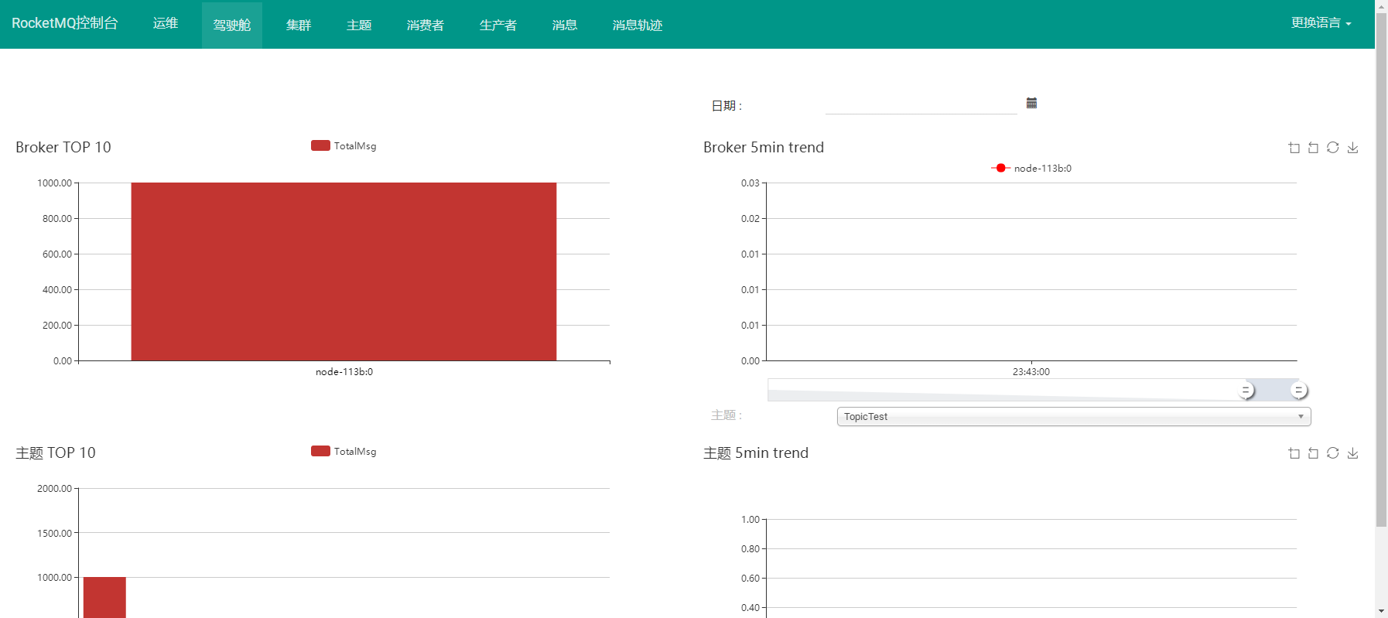
Task: Click the 日期 date input field
Action: point(921,104)
